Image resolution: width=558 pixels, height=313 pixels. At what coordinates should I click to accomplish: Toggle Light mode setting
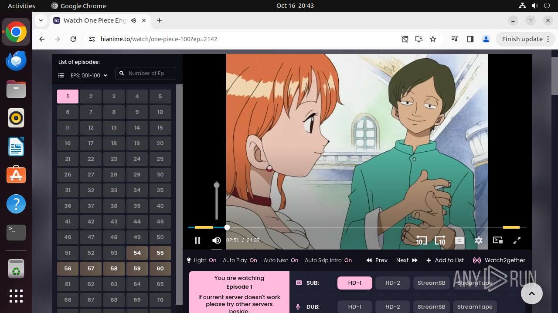point(201,260)
